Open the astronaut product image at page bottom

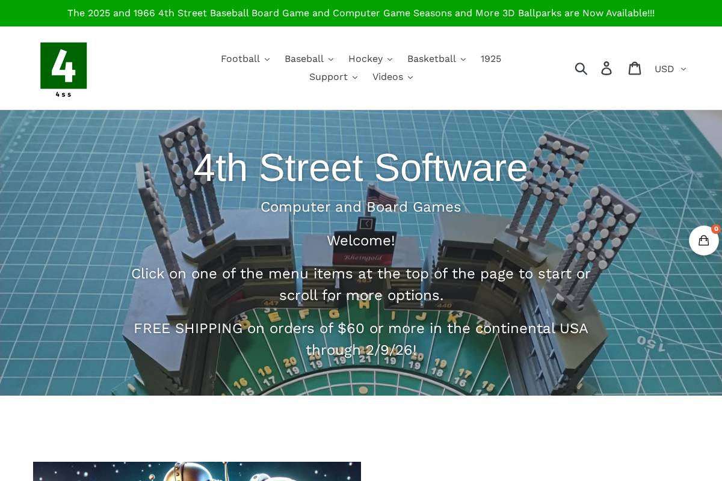pyautogui.click(x=197, y=472)
